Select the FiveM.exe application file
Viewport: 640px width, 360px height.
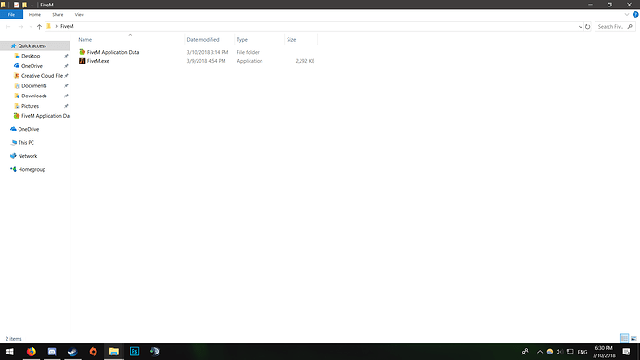pos(98,61)
